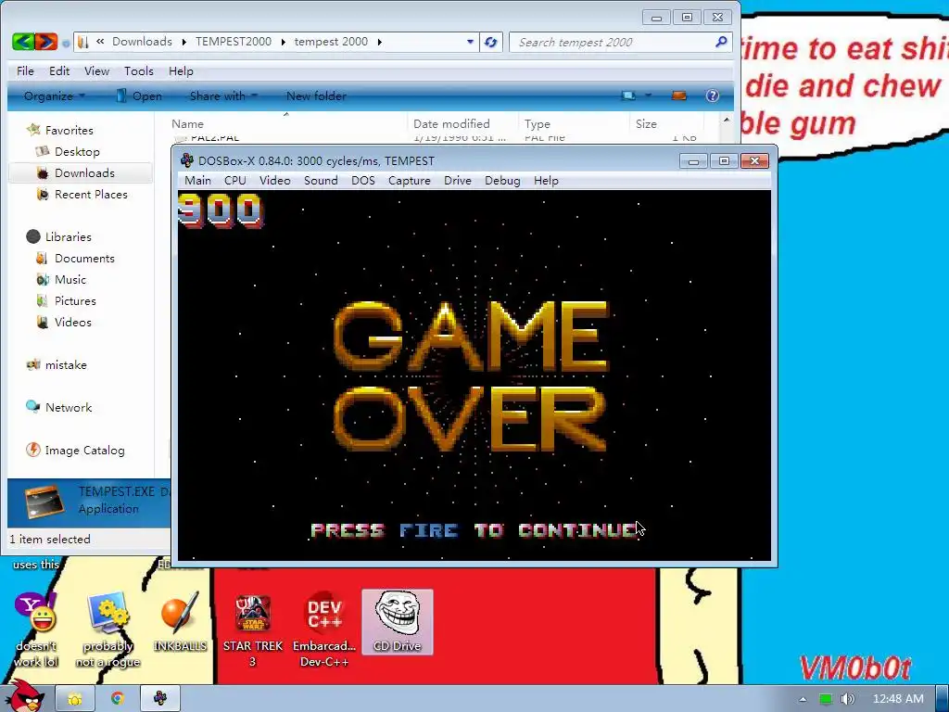949x712 pixels.
Task: Open the Angry Birds start button
Action: pos(23,695)
